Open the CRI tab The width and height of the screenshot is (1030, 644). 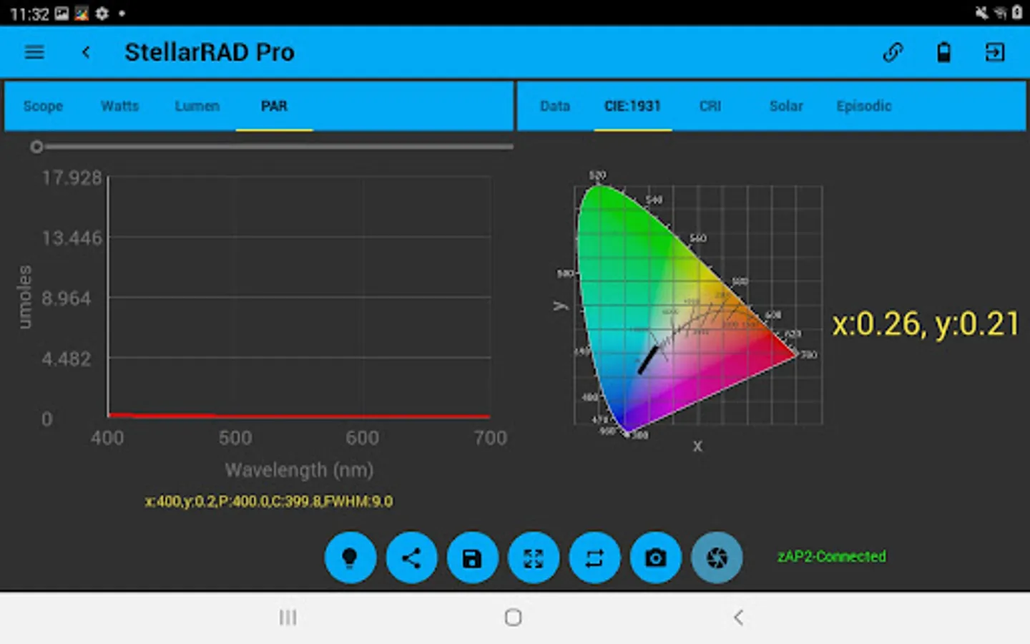(710, 106)
